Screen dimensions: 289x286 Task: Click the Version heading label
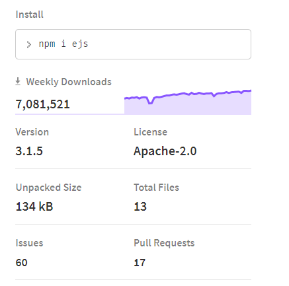click(x=32, y=132)
